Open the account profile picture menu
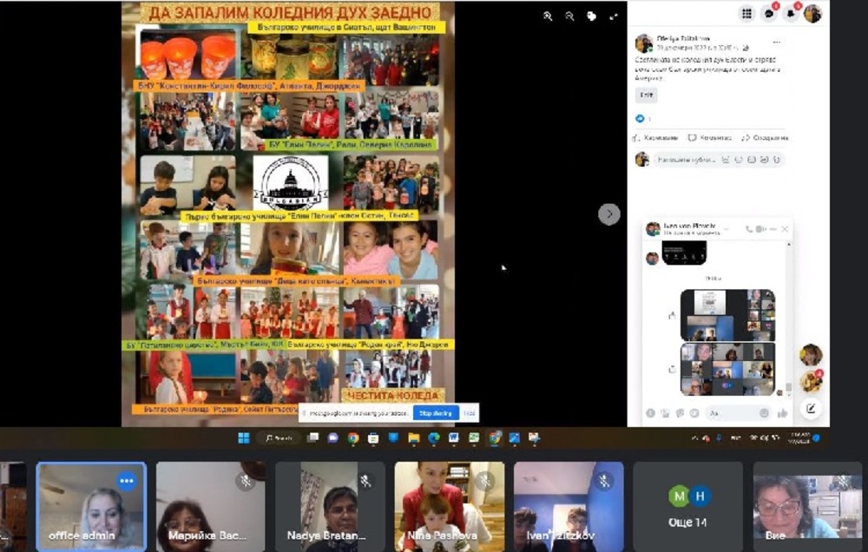This screenshot has height=552, width=868. pos(812,14)
